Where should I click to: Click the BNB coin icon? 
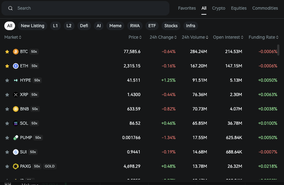[x=16, y=109]
